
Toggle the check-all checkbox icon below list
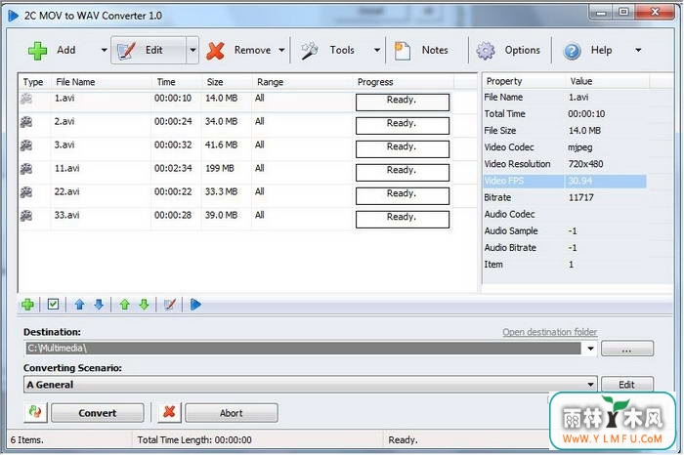[53, 304]
